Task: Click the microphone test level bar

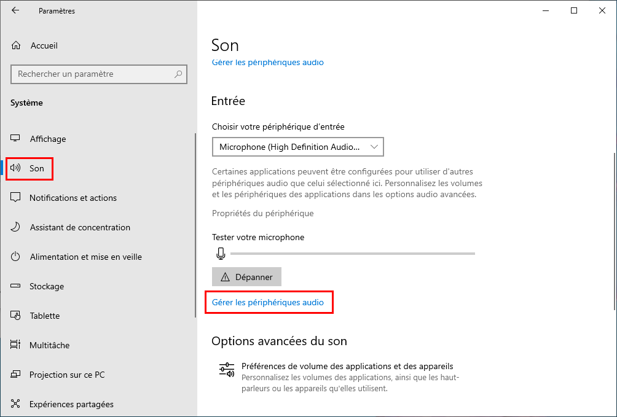Action: [x=353, y=254]
